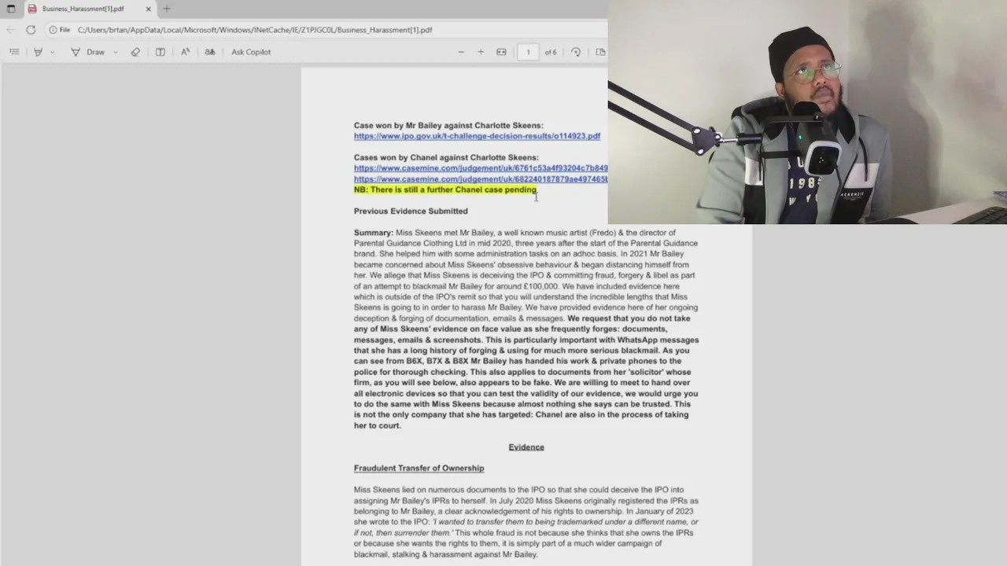Activate the Draw tool
The image size is (1007, 566).
(x=88, y=52)
